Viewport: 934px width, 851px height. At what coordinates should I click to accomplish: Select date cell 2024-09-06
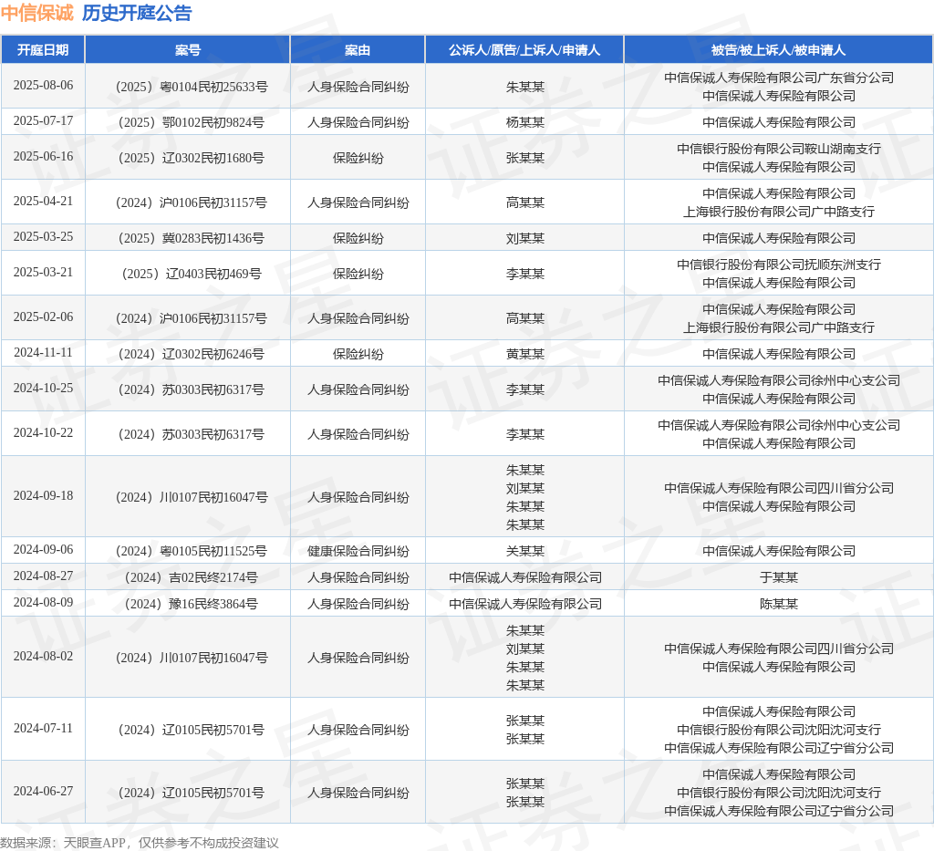click(x=43, y=549)
